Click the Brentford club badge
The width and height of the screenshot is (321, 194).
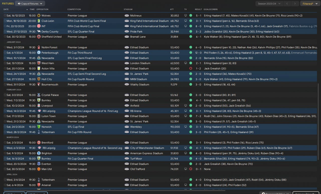pyautogui.click(x=39, y=143)
